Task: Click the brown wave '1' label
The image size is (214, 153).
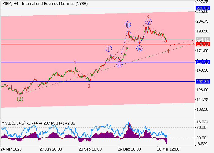Action: coord(75,63)
